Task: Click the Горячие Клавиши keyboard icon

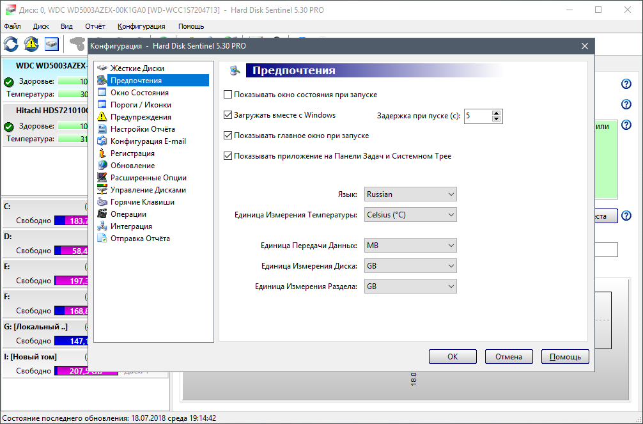Action: [x=102, y=202]
